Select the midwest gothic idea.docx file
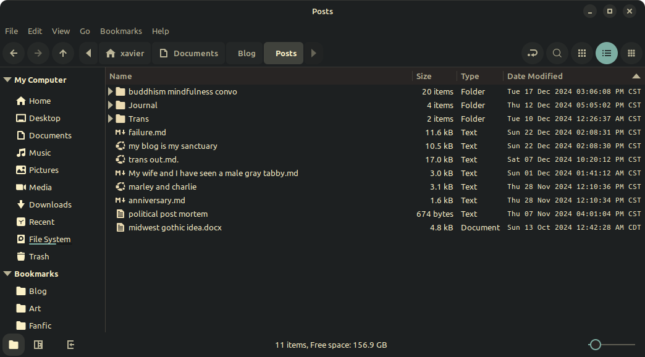 pos(175,227)
